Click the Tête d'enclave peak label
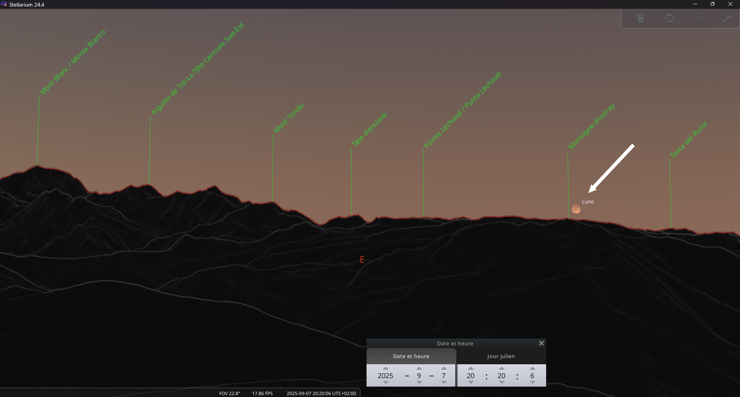The image size is (740, 397). tap(369, 129)
